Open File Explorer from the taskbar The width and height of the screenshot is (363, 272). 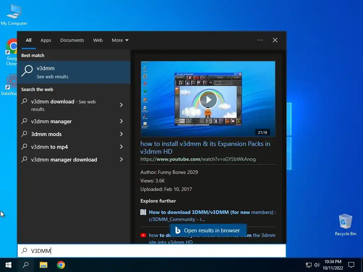(x=43, y=265)
